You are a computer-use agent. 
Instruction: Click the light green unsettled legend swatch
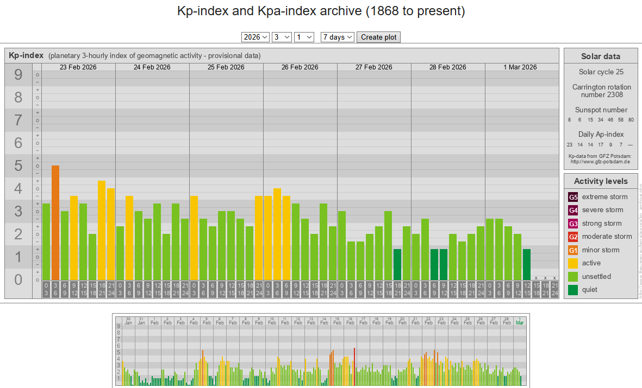573,277
